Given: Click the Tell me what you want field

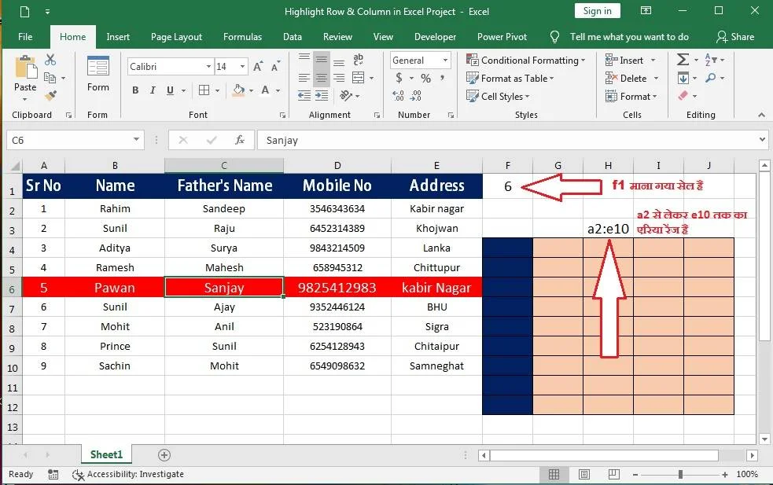Looking at the screenshot, I should point(628,37).
